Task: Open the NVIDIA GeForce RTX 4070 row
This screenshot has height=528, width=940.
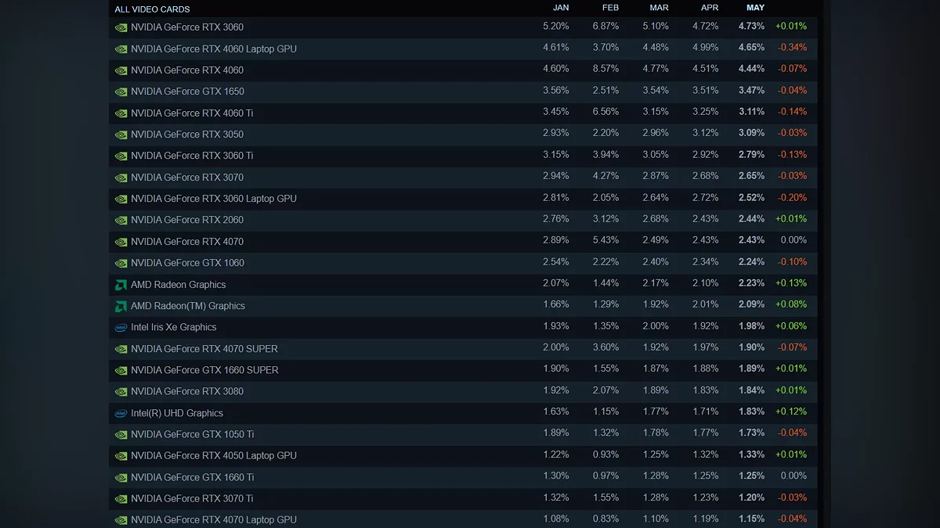Action: [x=186, y=242]
